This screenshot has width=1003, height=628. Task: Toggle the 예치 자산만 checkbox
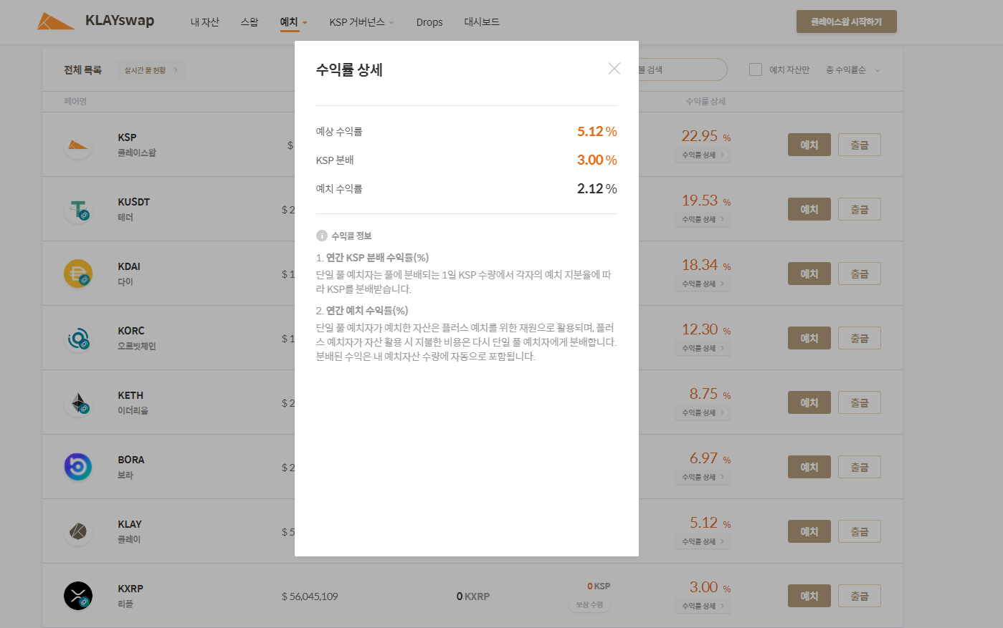[756, 69]
